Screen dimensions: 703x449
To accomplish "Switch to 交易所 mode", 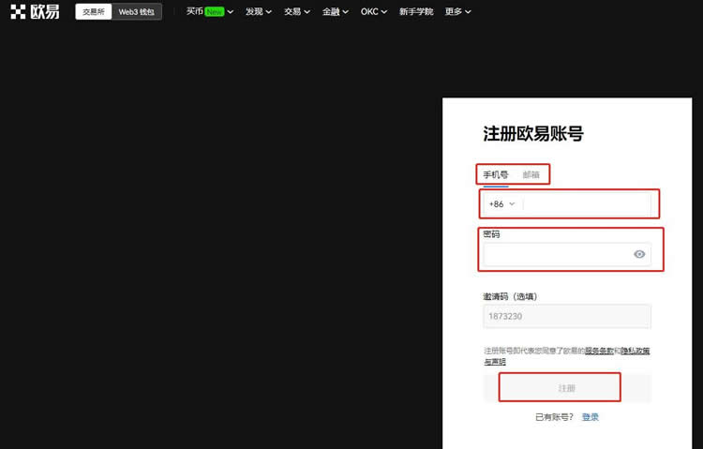I will pyautogui.click(x=94, y=12).
